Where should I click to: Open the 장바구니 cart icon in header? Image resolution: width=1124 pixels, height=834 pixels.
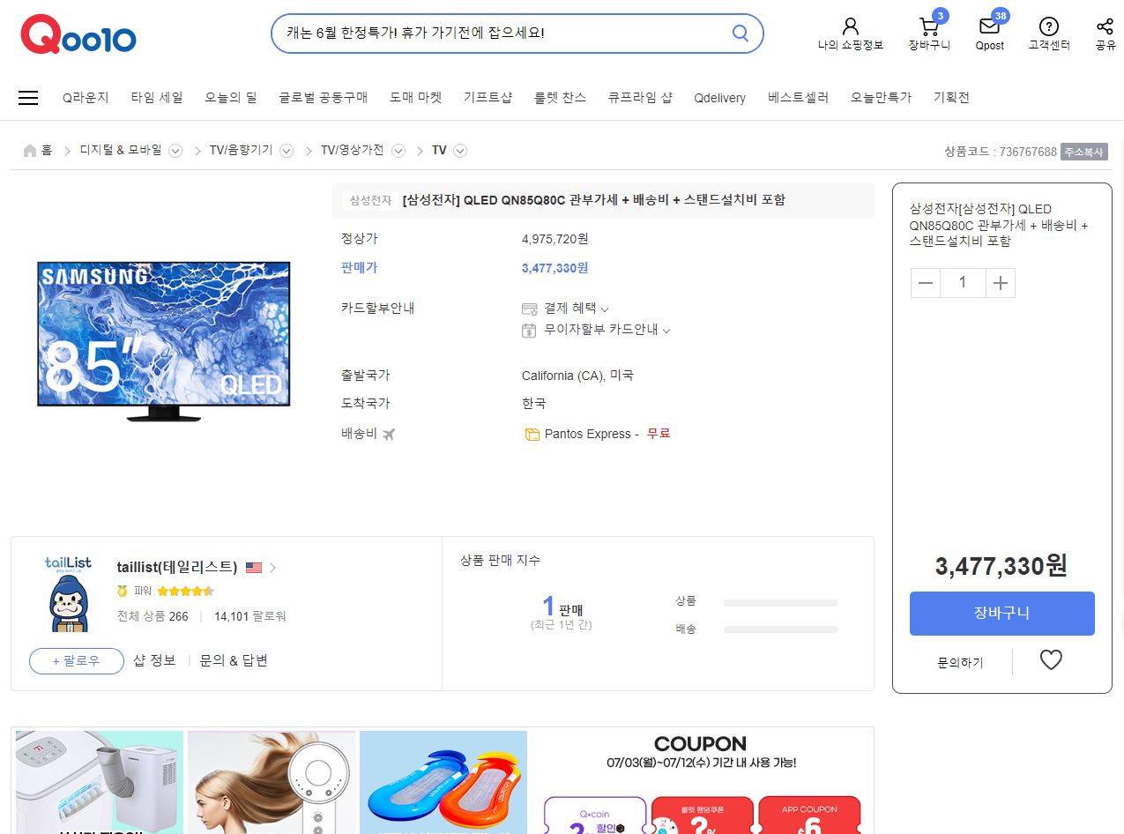pyautogui.click(x=928, y=26)
